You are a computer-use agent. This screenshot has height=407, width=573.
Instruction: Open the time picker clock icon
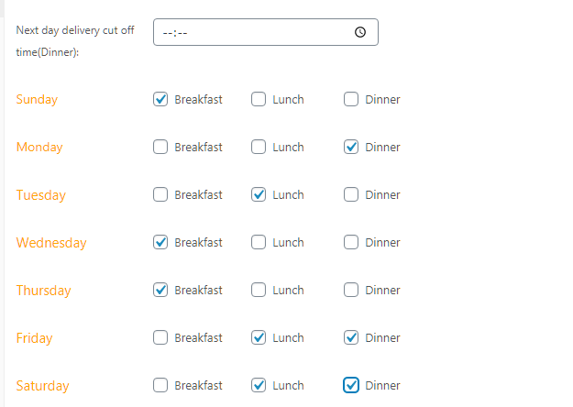click(x=360, y=32)
